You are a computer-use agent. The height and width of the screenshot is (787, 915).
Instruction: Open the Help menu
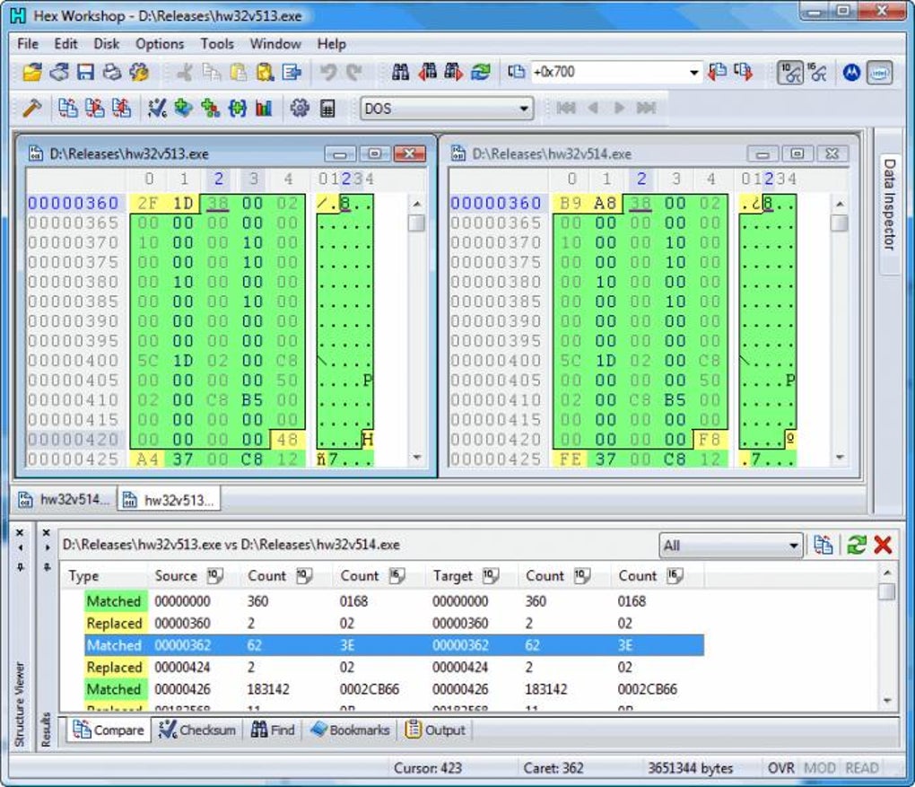pyautogui.click(x=331, y=44)
